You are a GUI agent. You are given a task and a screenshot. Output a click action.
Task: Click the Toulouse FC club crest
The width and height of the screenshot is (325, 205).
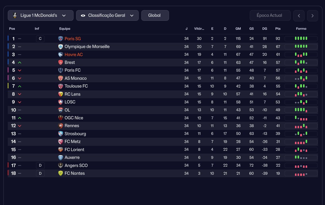pyautogui.click(x=61, y=86)
